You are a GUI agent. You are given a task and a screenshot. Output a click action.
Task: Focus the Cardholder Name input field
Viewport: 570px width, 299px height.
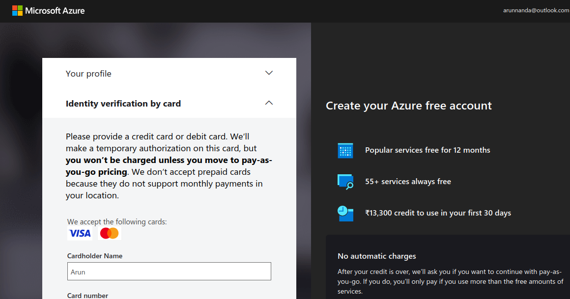[x=169, y=272]
